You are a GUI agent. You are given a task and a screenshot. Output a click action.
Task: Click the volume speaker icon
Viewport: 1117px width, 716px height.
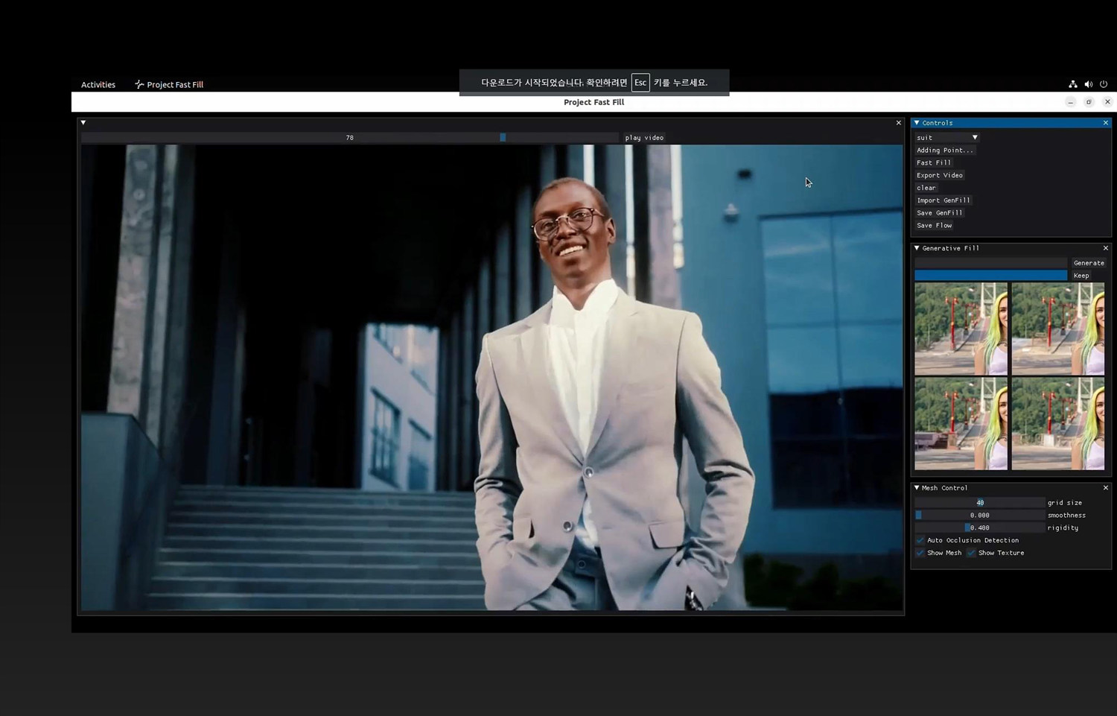1088,84
